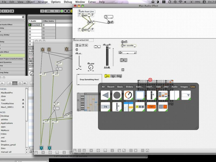This screenshot has width=216, height=162.
Task: Select the round button icon in the palette
Action: tap(117, 95)
